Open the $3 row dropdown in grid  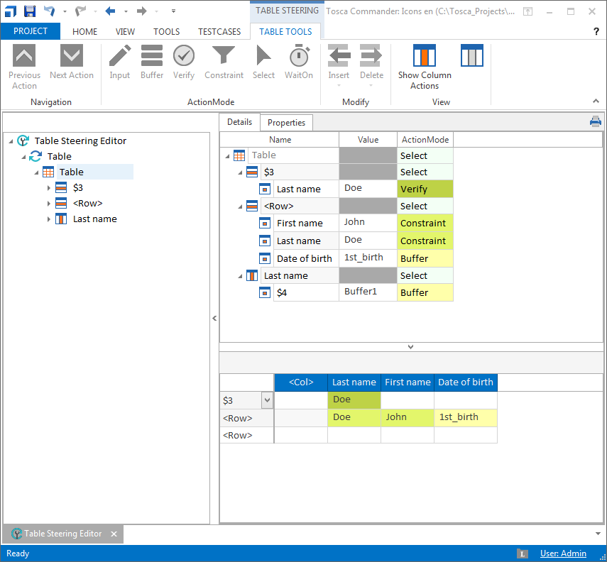click(267, 401)
